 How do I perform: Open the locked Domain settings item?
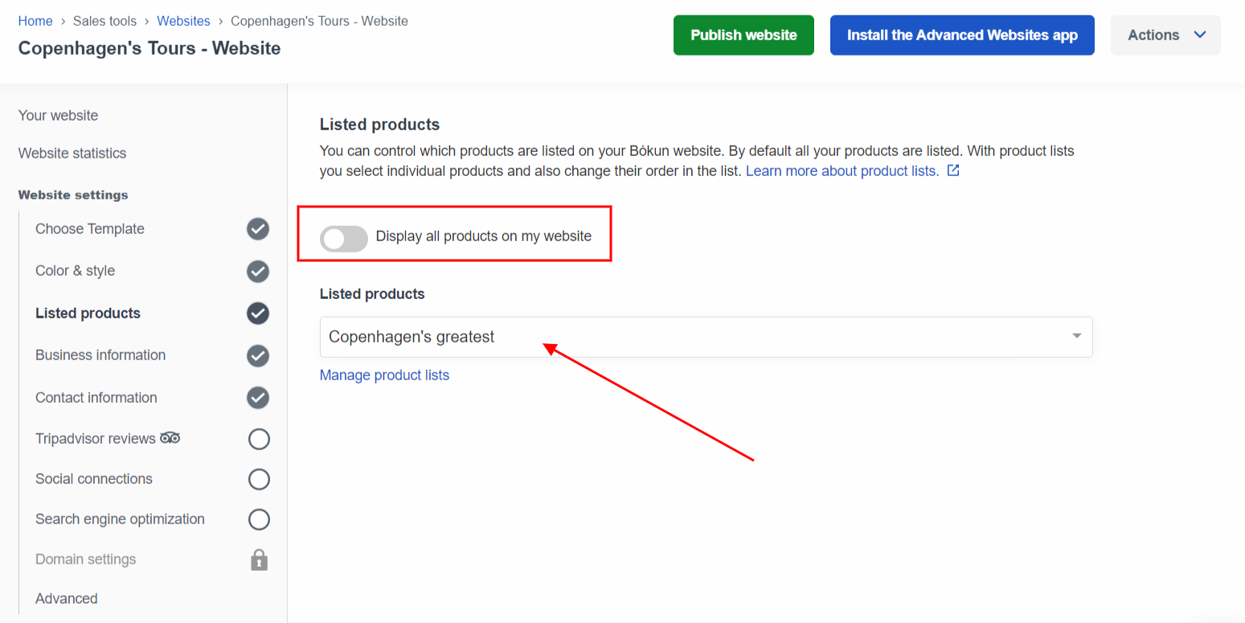(86, 559)
